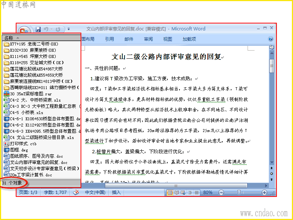The image size is (293, 220).
Task: Click the 名称 column header sort arrow
Action: click(18, 38)
